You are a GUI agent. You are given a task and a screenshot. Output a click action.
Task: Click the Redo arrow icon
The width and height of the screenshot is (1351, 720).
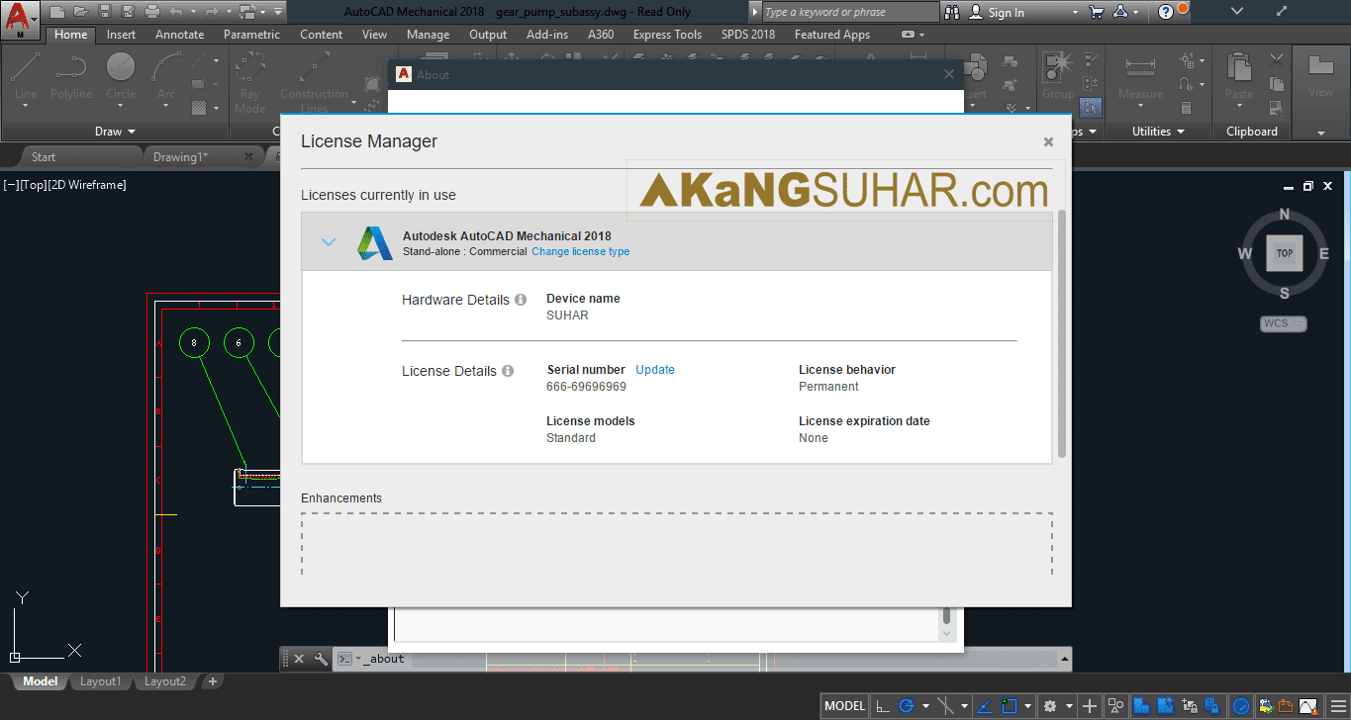pyautogui.click(x=210, y=12)
